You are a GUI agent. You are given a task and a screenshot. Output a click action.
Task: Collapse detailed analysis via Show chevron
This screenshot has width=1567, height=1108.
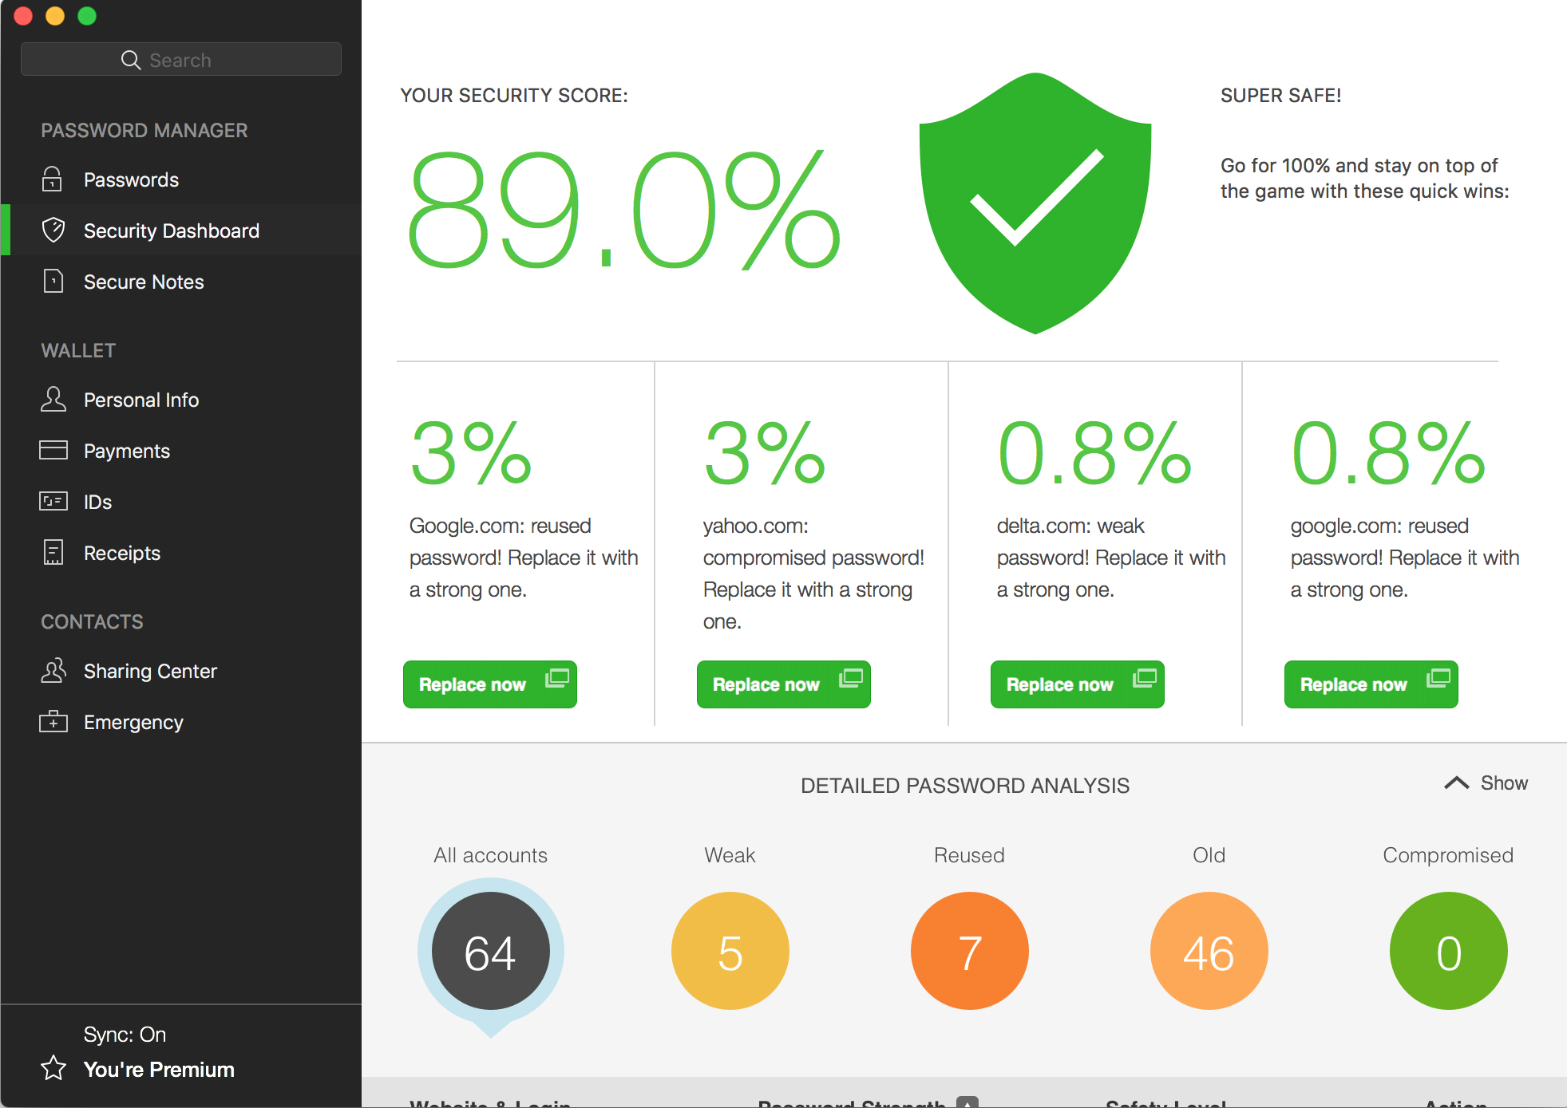coord(1457,783)
